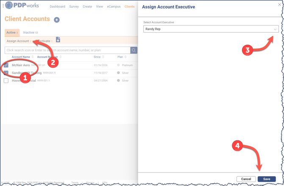Uncheck the Sandbox API Testing checkbox
Screen dimensions: 284x186
coord(6,73)
